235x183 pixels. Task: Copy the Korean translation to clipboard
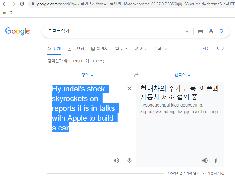coord(218,160)
